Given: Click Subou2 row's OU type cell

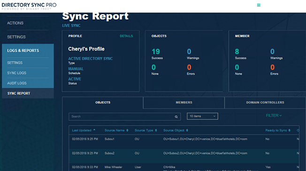Looking at the screenshot, I should pyautogui.click(x=137, y=153).
